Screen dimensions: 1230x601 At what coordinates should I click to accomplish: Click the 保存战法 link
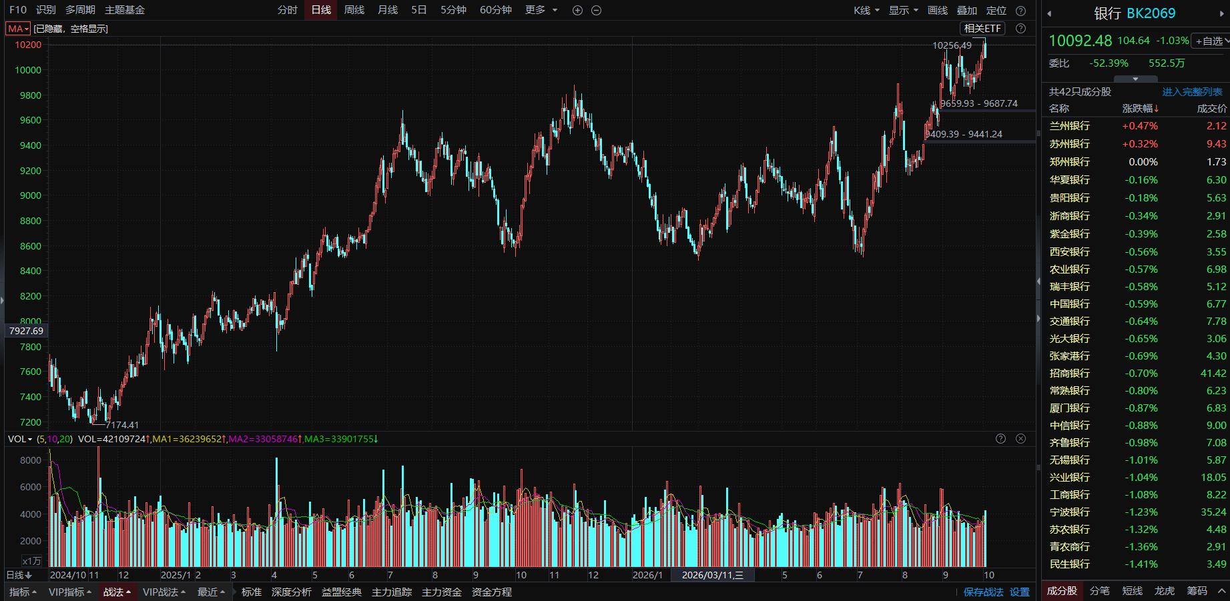tap(984, 592)
